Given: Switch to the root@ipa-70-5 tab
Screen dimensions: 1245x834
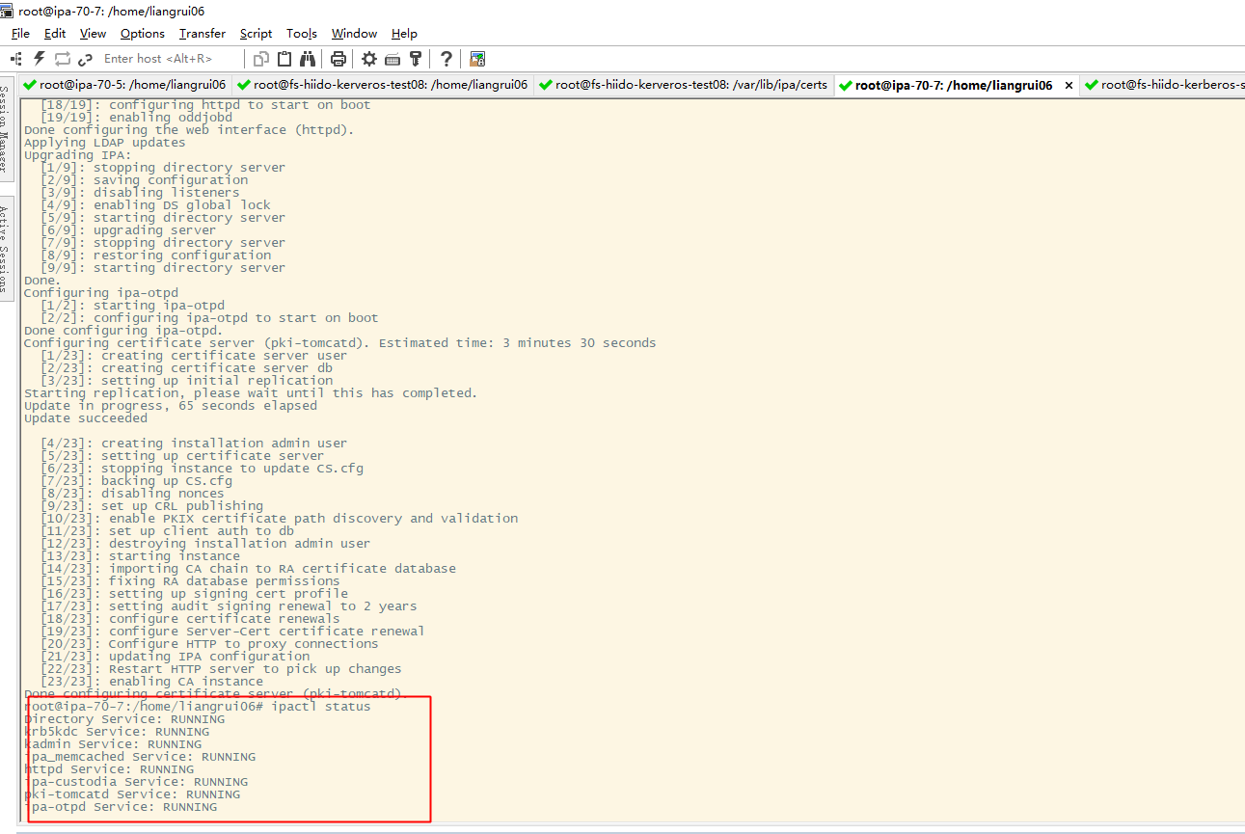Looking at the screenshot, I should tap(125, 85).
